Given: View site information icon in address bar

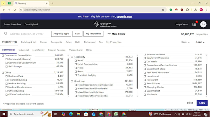Looking at the screenshot, I should point(21,10).
